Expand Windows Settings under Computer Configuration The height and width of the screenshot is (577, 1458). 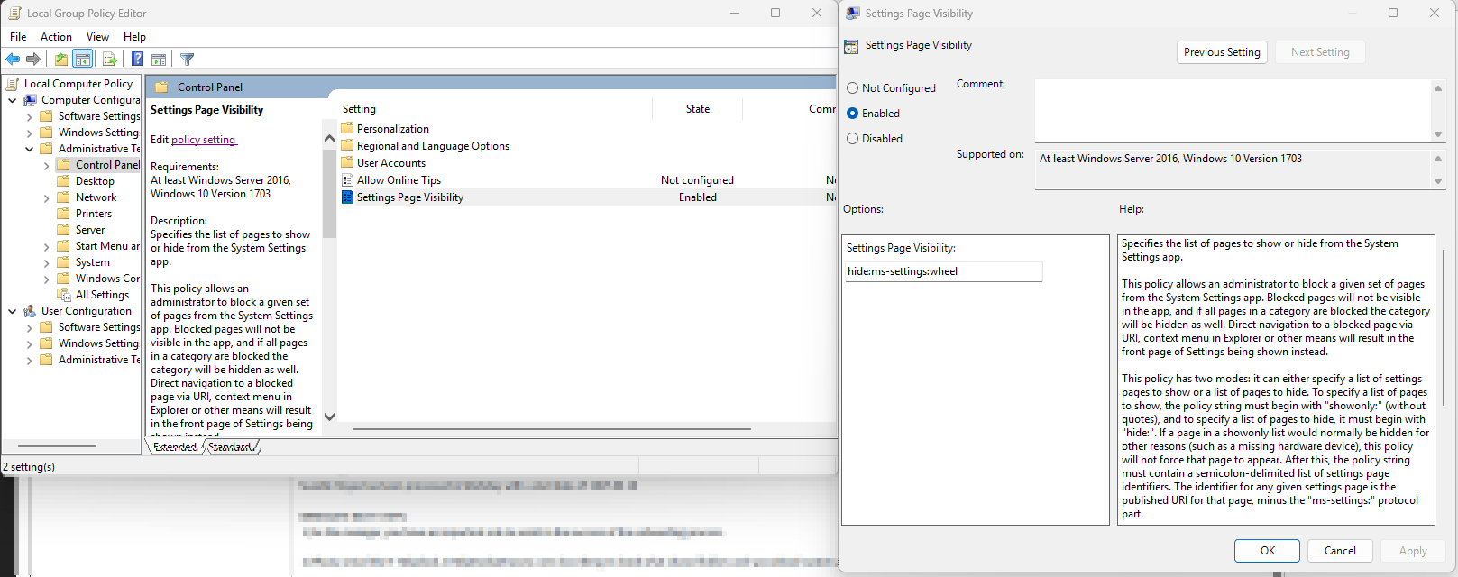point(29,133)
